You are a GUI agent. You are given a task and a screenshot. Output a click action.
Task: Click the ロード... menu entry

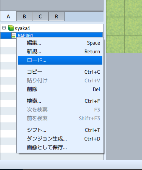click(x=60, y=60)
